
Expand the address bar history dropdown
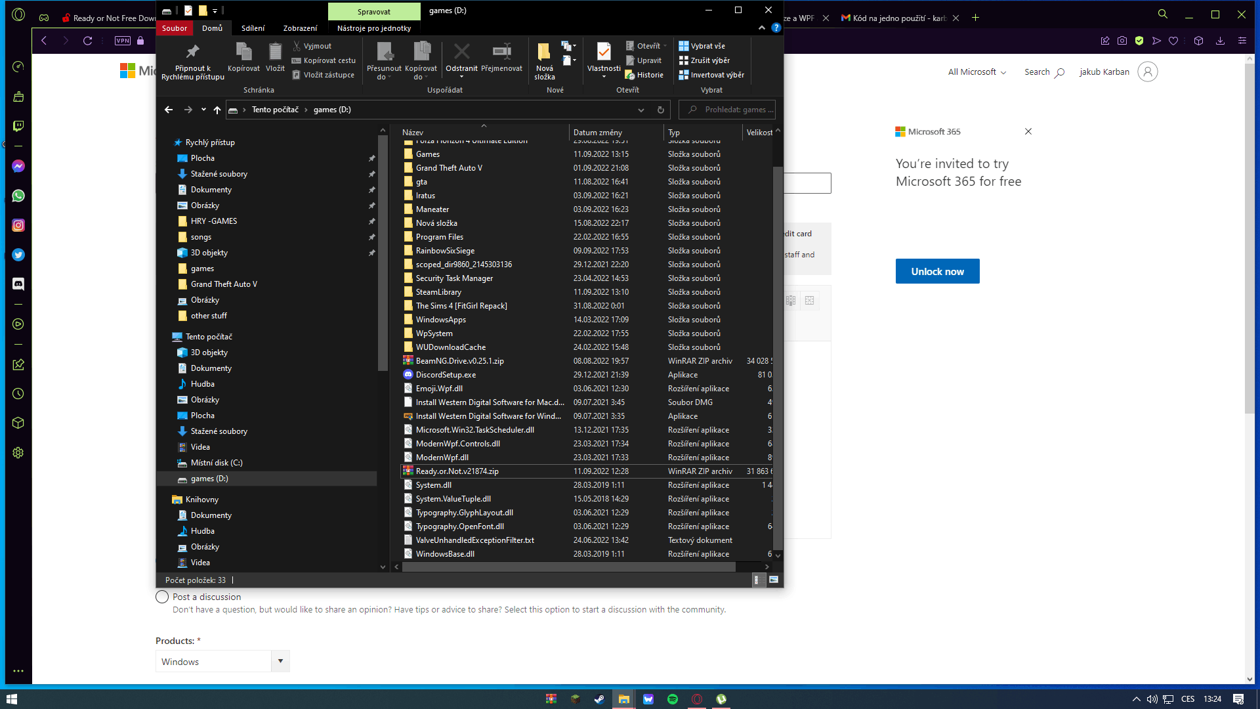(x=641, y=110)
